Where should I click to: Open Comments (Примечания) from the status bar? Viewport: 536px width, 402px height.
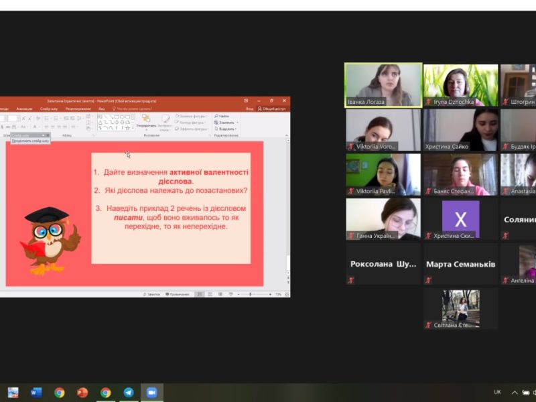[177, 294]
